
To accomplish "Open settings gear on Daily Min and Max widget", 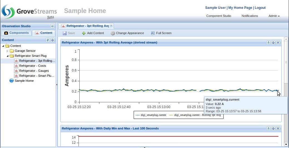I will click(x=273, y=129).
